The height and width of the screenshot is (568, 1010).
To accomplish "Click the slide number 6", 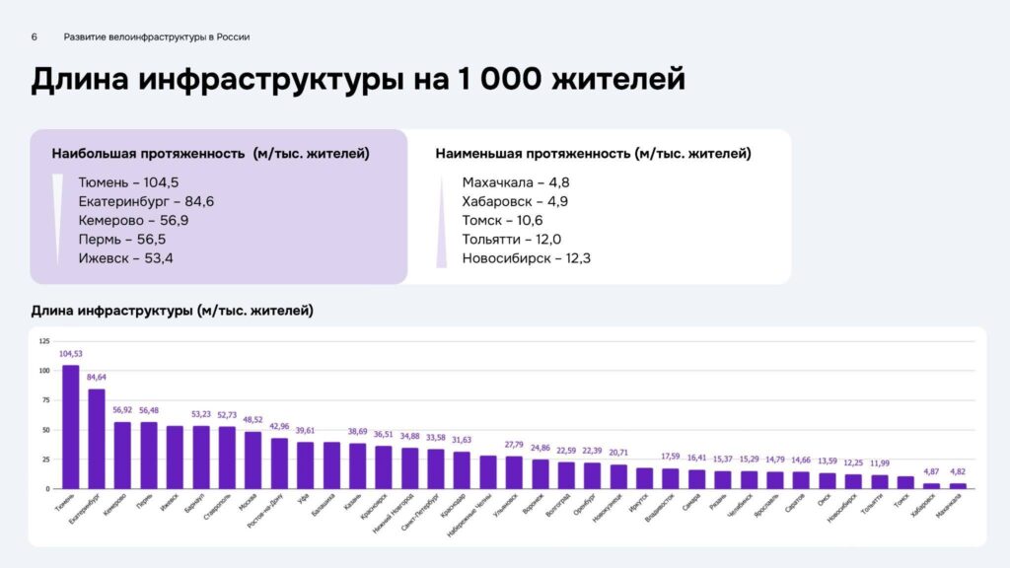I will click(35, 37).
